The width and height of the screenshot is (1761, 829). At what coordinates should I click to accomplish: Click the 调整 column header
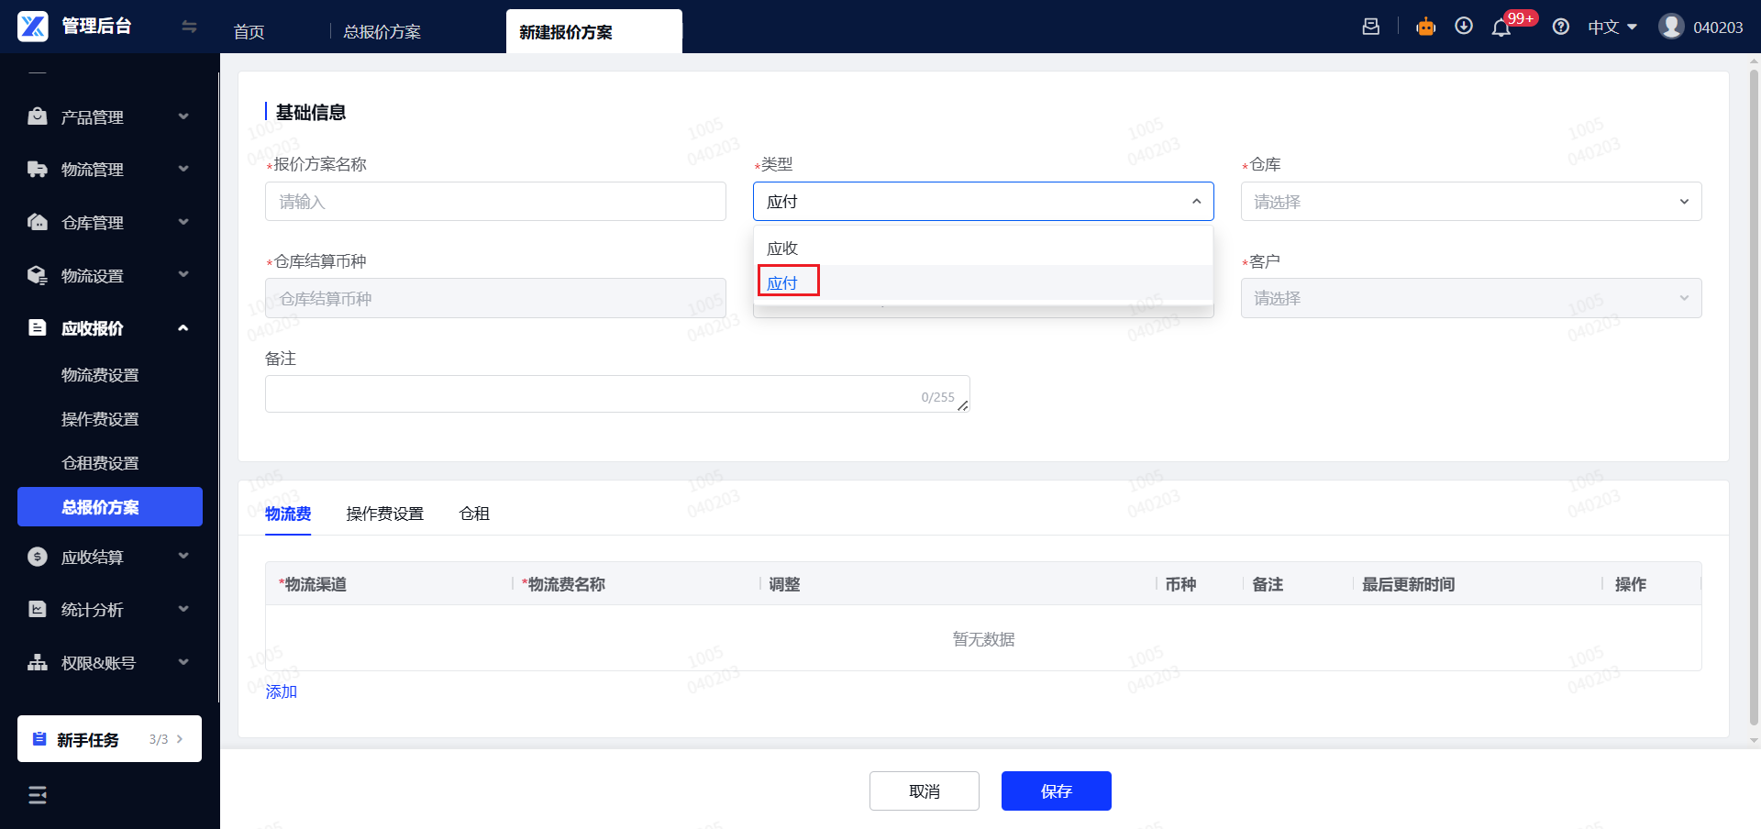pos(784,584)
